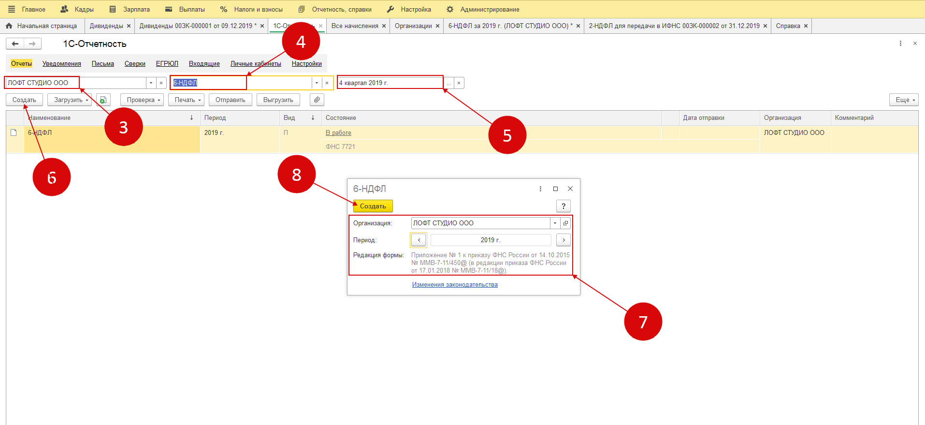
Task: Clear the 6-НДФЛ report filter
Action: (327, 83)
